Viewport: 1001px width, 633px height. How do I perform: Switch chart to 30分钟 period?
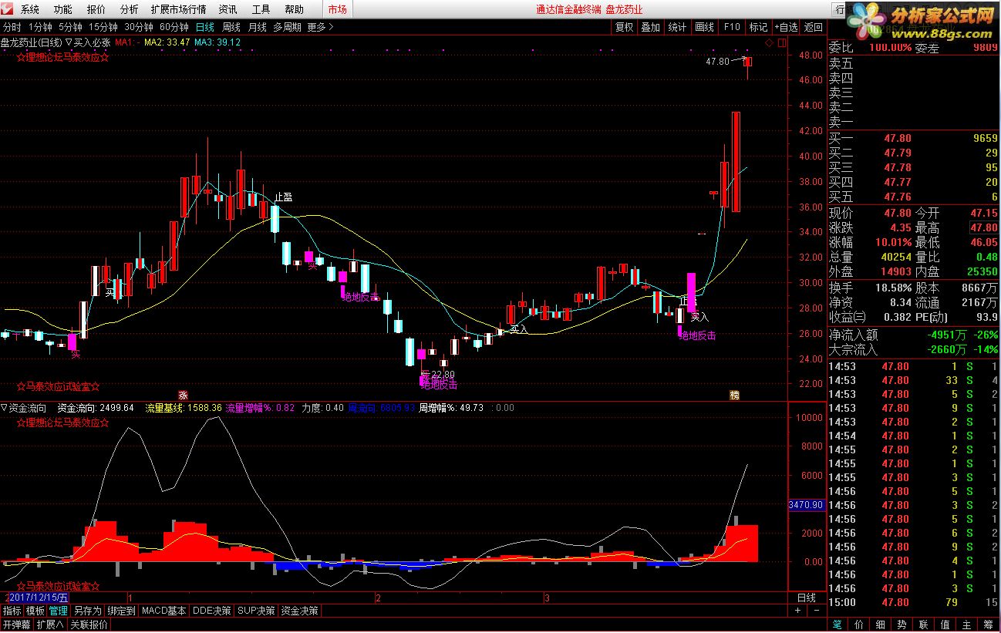[x=139, y=26]
